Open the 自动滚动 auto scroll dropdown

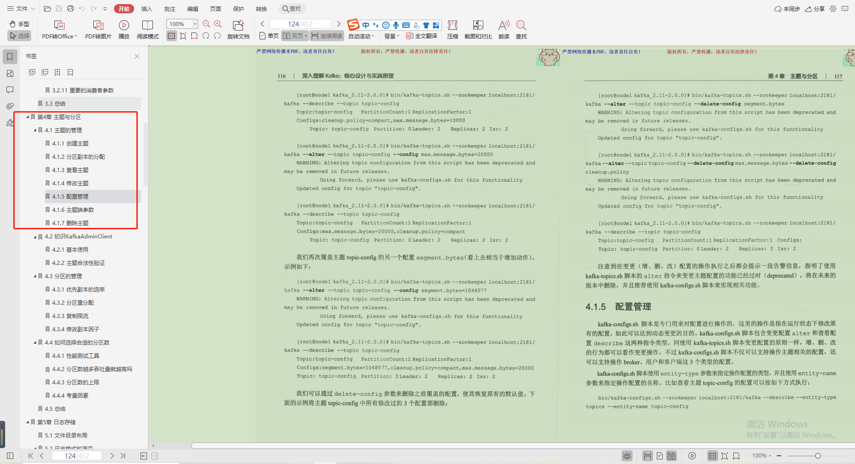(x=361, y=36)
